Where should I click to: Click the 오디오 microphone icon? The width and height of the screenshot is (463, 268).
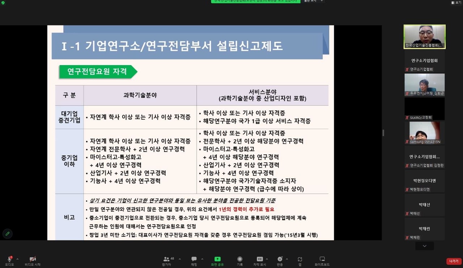[9, 259]
